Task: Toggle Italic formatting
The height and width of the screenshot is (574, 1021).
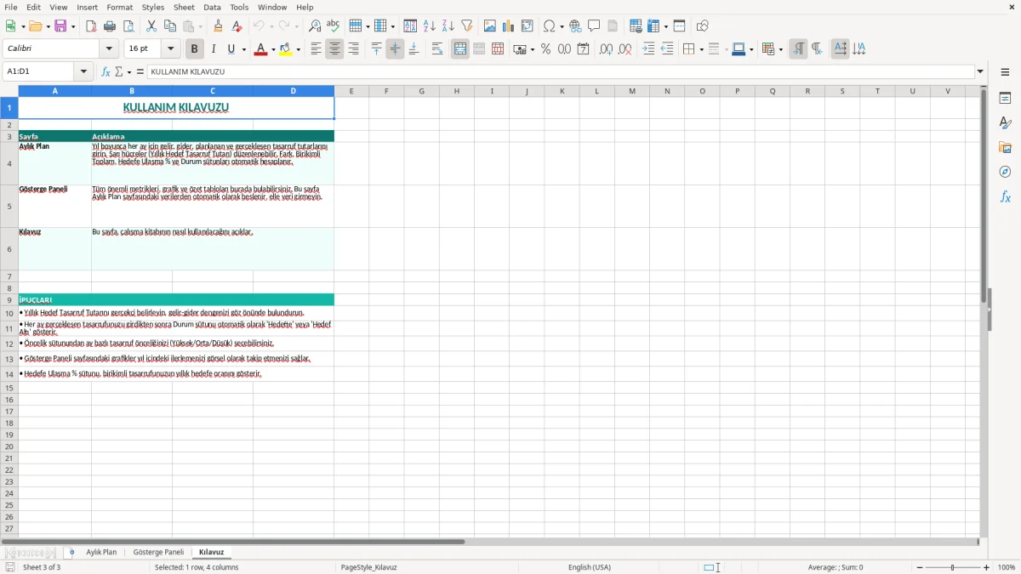Action: click(x=214, y=49)
